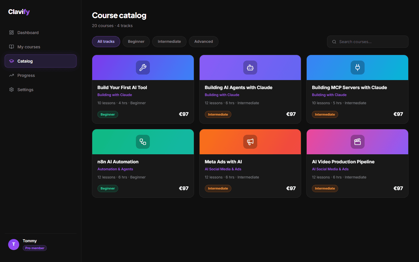This screenshot has height=262, width=419.
Task: Filter courses by Advanced track
Action: point(204,42)
